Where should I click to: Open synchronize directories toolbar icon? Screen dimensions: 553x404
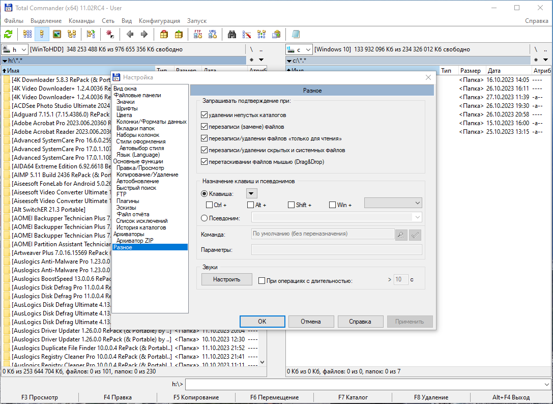coord(261,34)
